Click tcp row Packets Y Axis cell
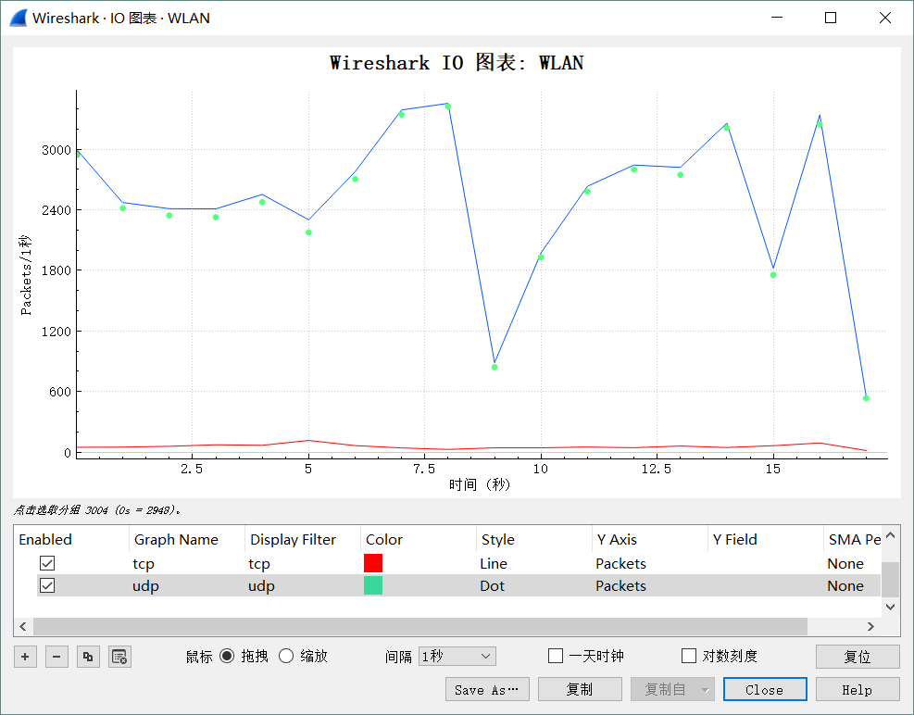This screenshot has width=914, height=715. pos(650,563)
